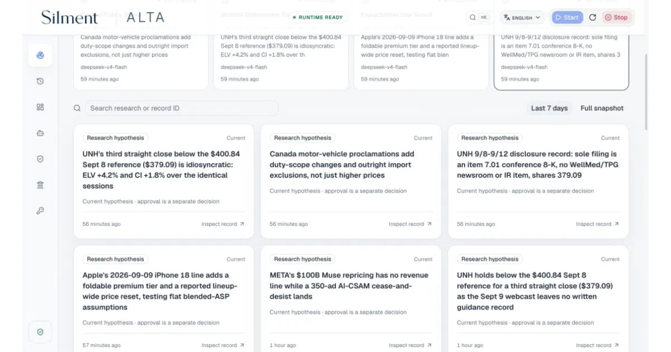Open the bank building sidebar icon

coord(40,185)
